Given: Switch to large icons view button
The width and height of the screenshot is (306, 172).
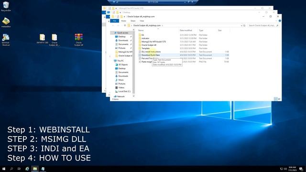Looking at the screenshot, I should 279,99.
